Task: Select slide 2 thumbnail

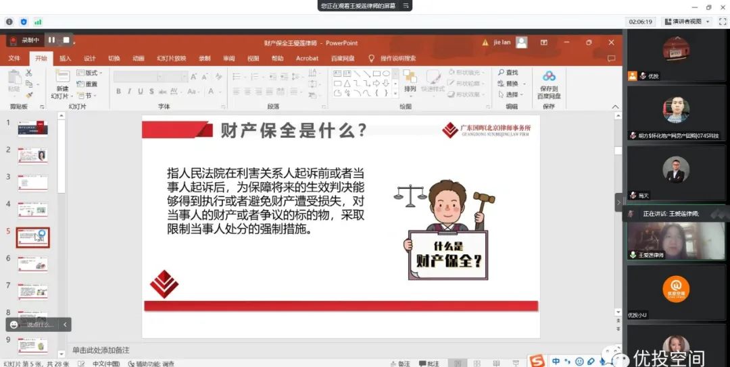Action: [x=32, y=156]
